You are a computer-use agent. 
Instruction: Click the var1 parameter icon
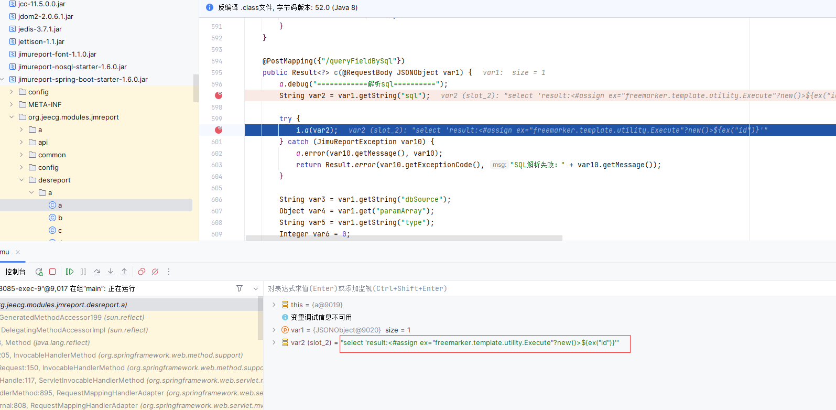(x=285, y=330)
